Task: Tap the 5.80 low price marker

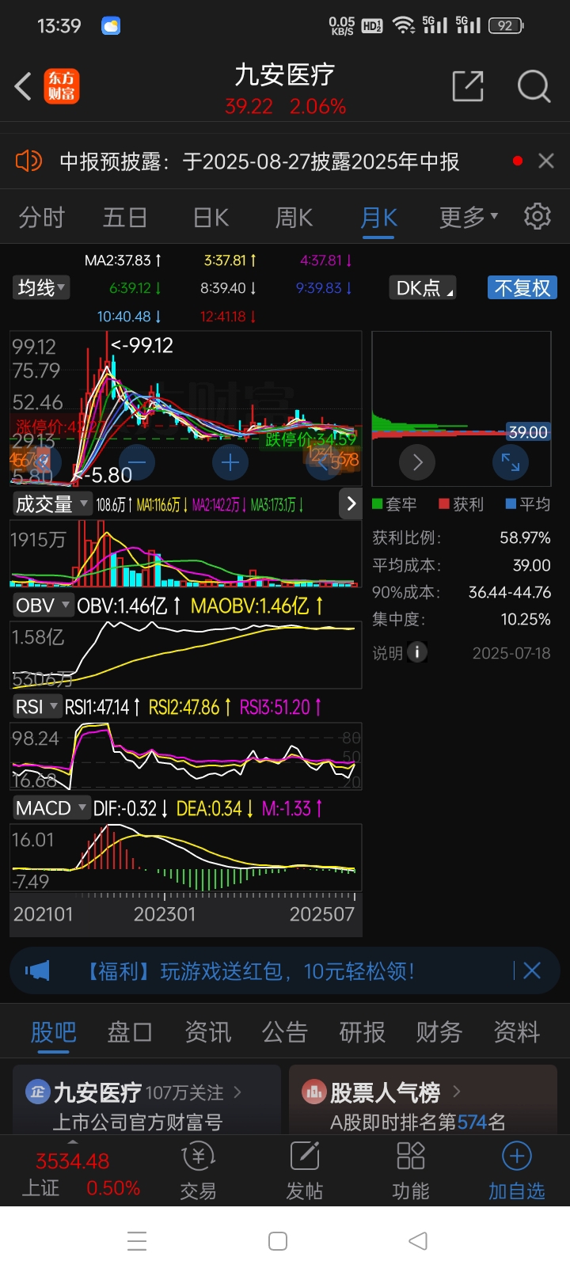Action: [x=104, y=475]
